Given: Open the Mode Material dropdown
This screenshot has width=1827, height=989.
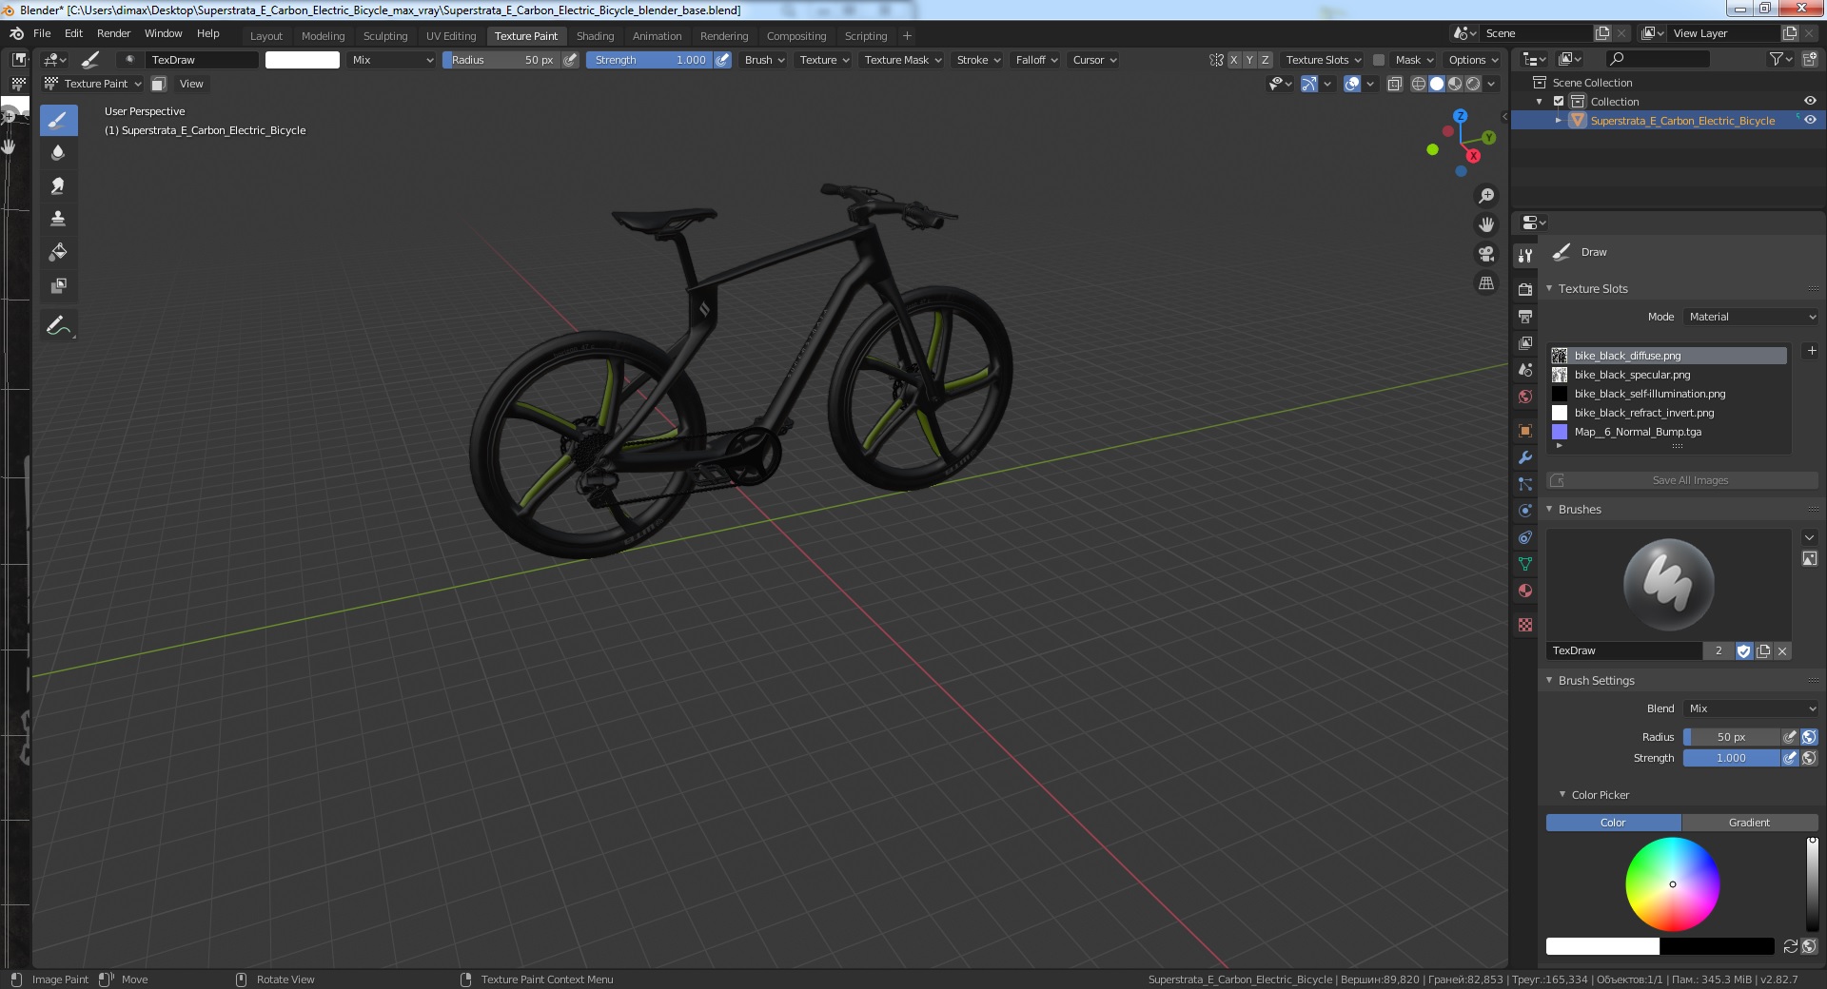Looking at the screenshot, I should pyautogui.click(x=1751, y=317).
